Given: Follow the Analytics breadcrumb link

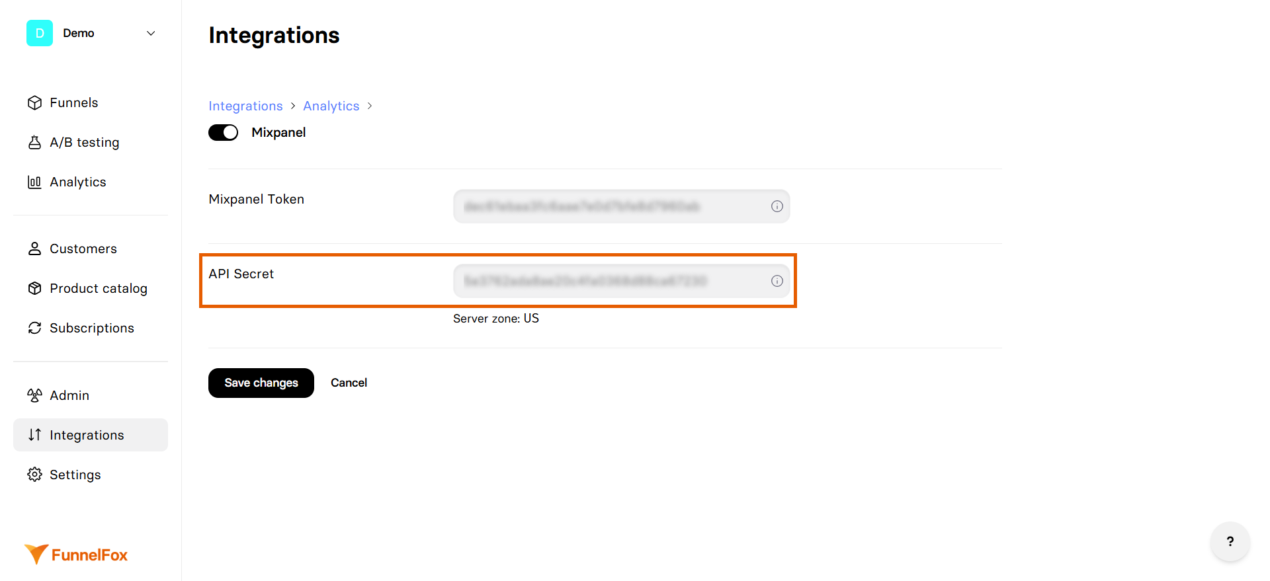Looking at the screenshot, I should [x=331, y=106].
